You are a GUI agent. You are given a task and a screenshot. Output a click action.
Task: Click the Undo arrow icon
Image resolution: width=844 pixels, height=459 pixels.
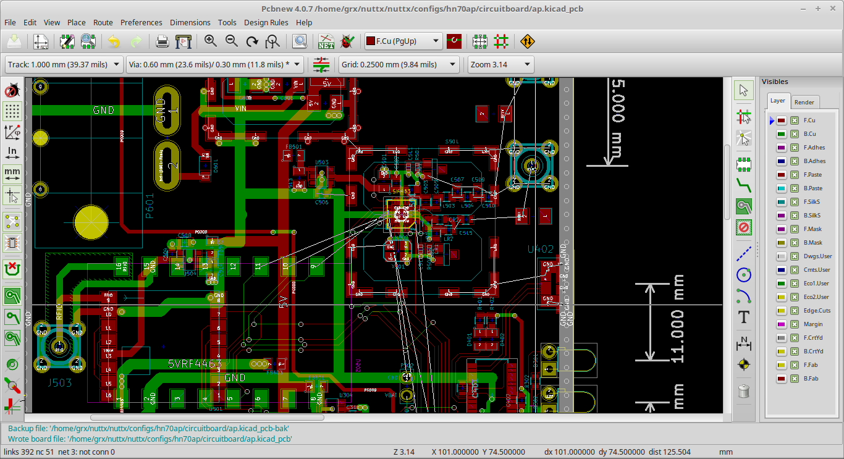(115, 41)
